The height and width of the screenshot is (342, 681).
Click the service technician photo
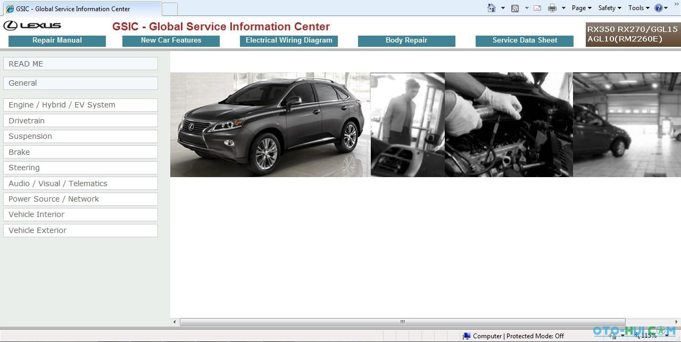pos(408,124)
